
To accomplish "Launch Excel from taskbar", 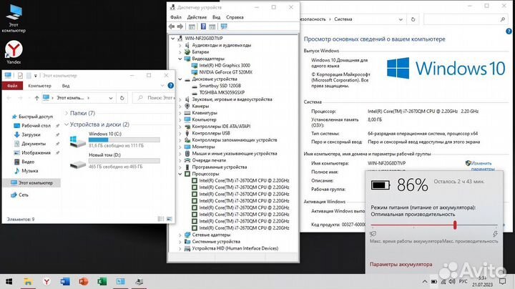I will [x=102, y=281].
